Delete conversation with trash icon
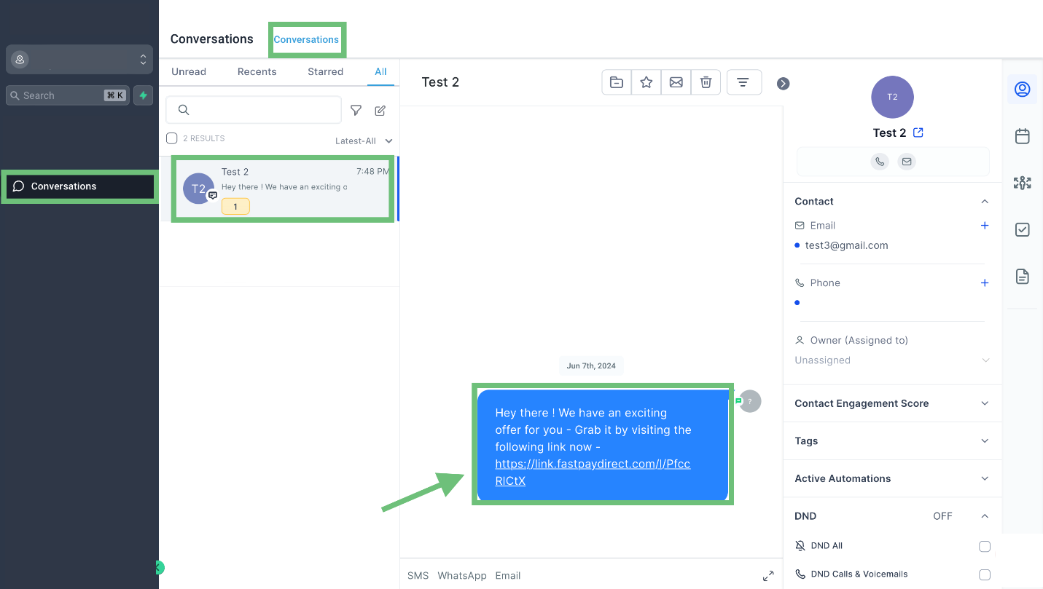 706,82
